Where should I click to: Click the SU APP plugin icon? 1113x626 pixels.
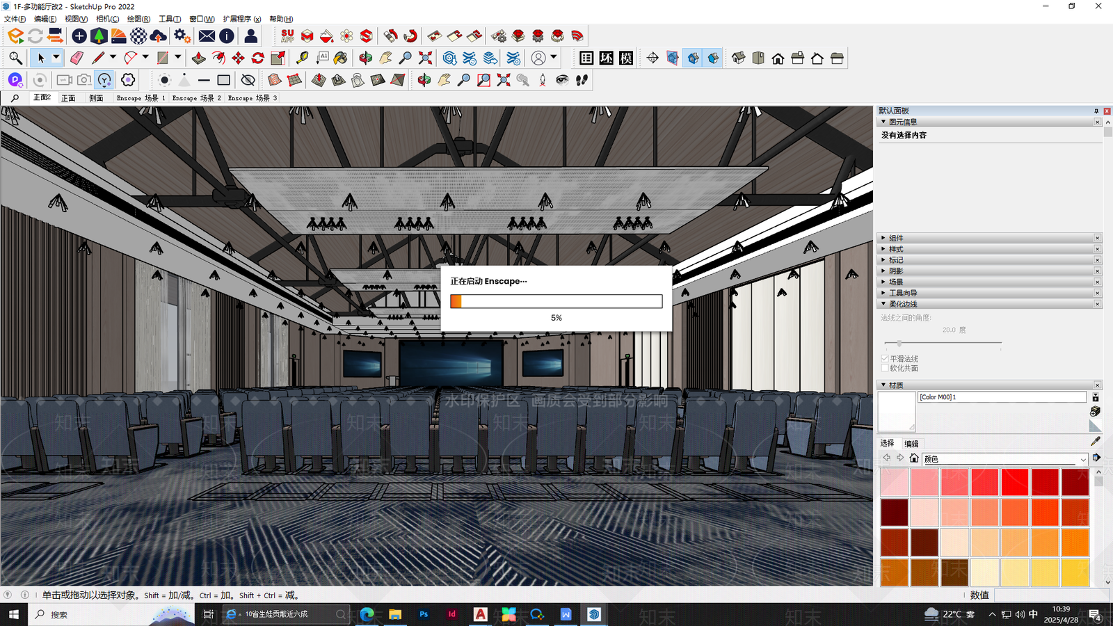pos(287,35)
